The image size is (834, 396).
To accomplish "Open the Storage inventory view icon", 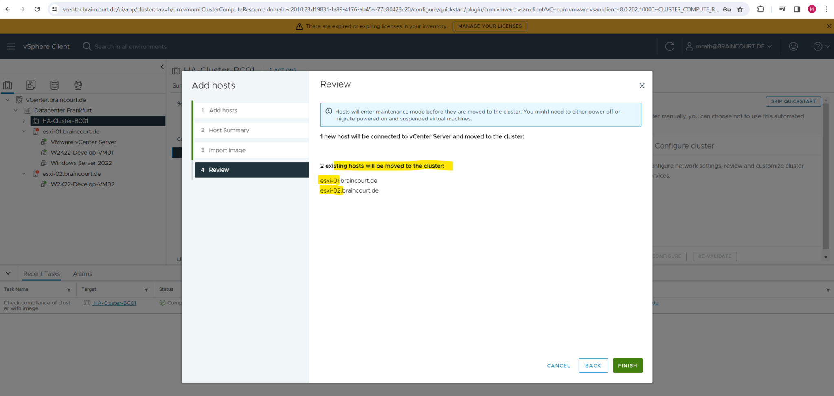I will 55,85.
